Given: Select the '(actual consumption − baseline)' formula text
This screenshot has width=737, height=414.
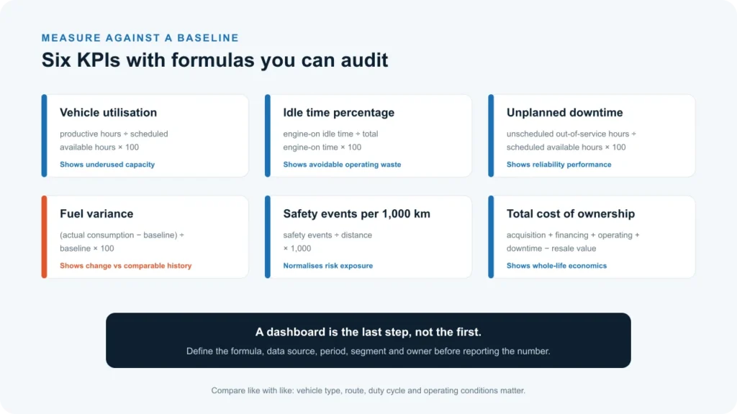Looking at the screenshot, I should pyautogui.click(x=122, y=241).
